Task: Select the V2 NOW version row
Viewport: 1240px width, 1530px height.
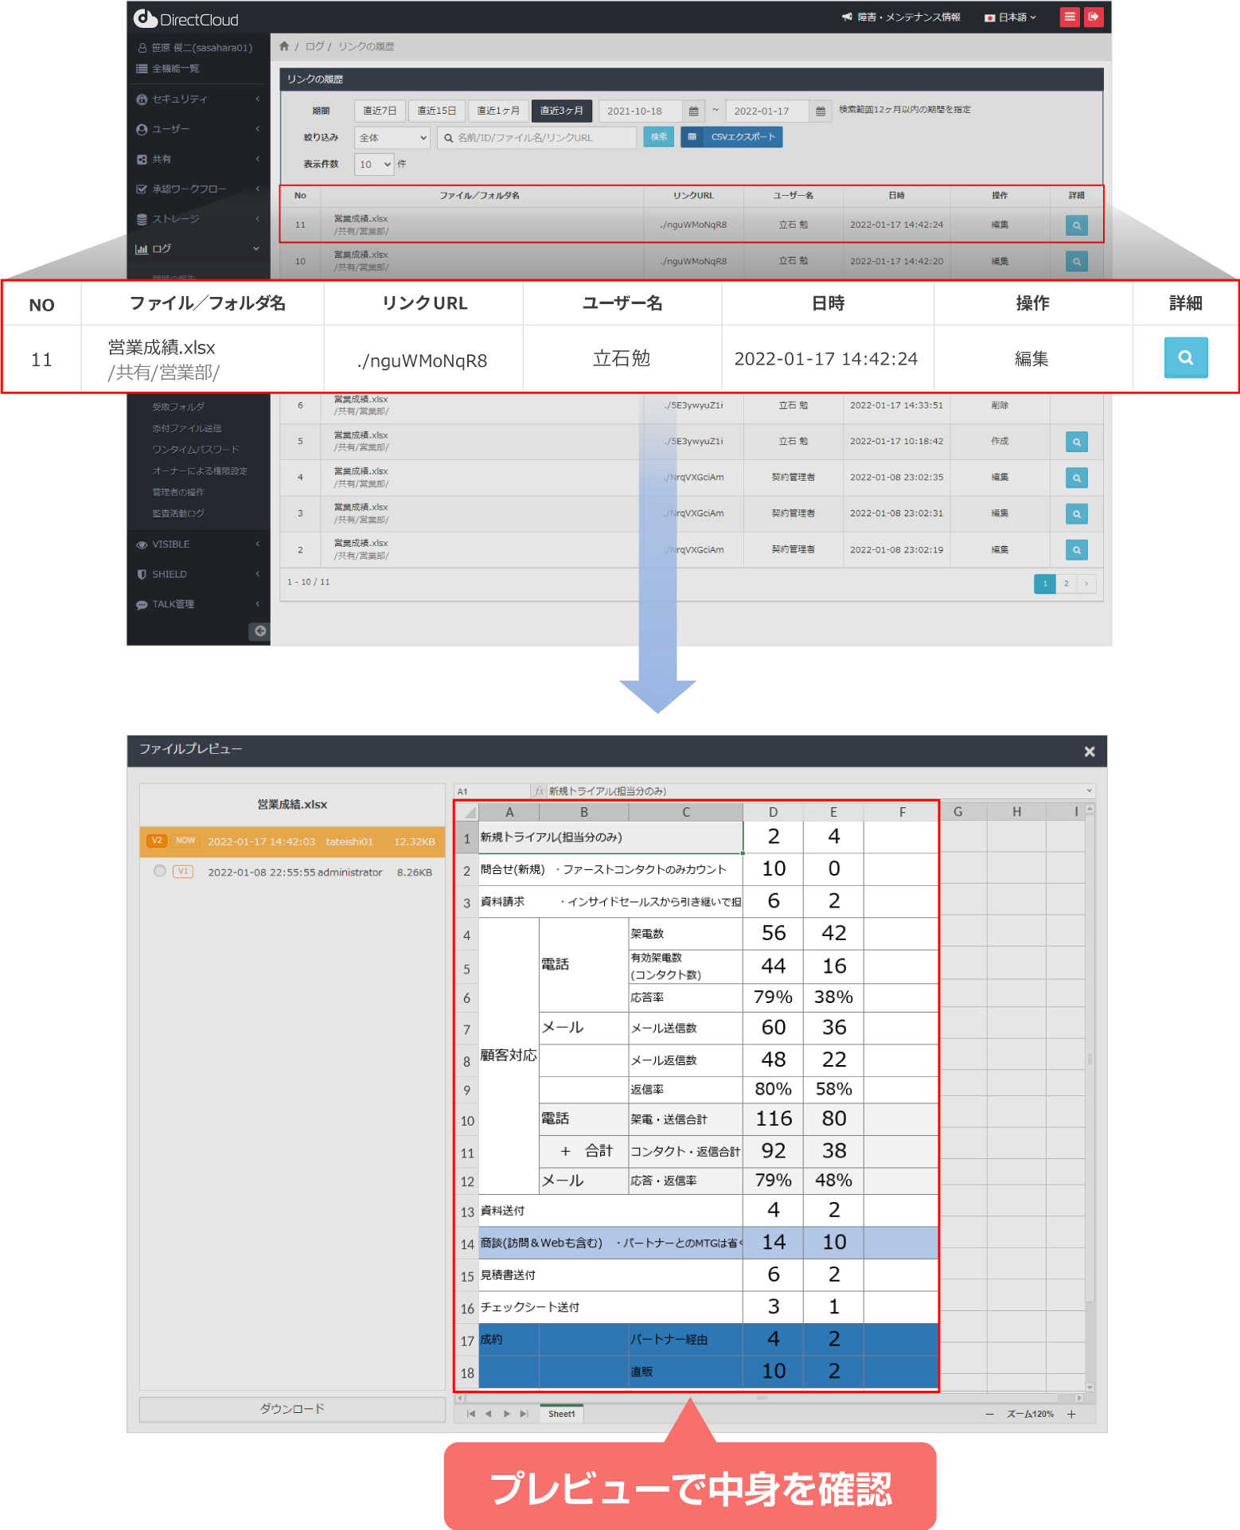Action: coord(292,841)
